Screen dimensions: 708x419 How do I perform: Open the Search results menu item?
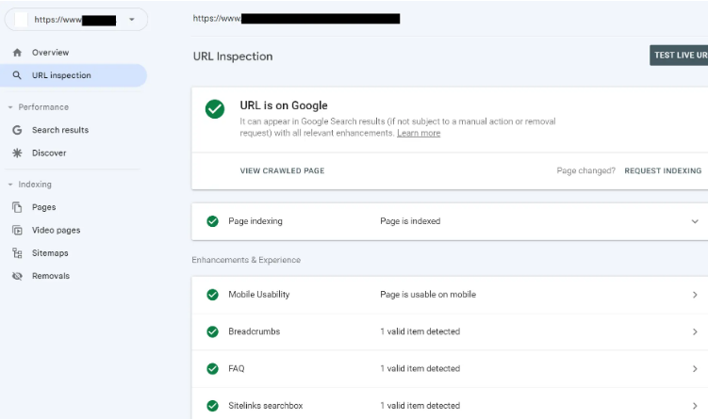[x=60, y=130]
